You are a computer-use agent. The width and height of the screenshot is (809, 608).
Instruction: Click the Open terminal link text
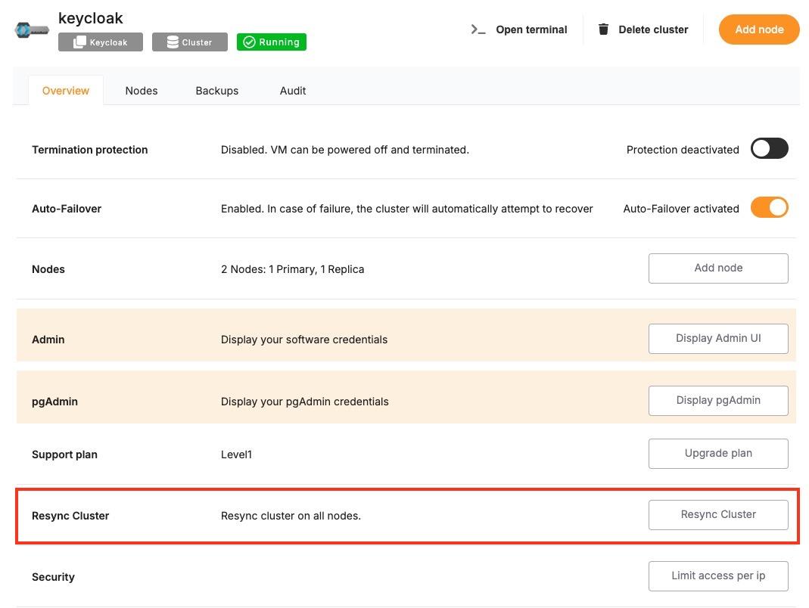(531, 29)
